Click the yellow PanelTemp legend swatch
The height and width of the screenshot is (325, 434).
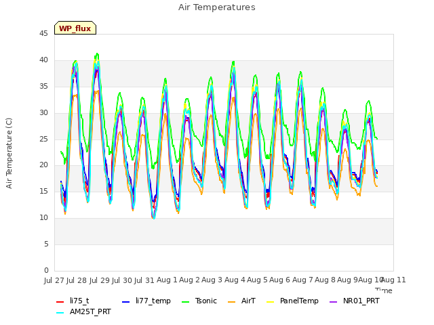coord(270,302)
